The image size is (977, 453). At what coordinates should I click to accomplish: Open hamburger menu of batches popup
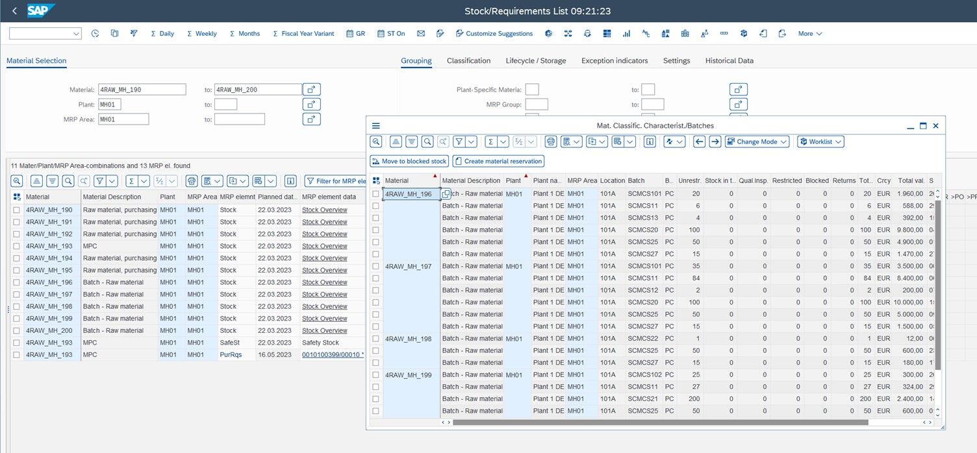pos(375,126)
